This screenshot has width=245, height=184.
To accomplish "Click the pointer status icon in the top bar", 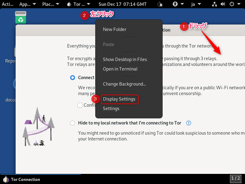I will (x=160, y=4).
